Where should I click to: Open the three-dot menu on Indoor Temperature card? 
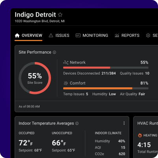tap(124, 123)
